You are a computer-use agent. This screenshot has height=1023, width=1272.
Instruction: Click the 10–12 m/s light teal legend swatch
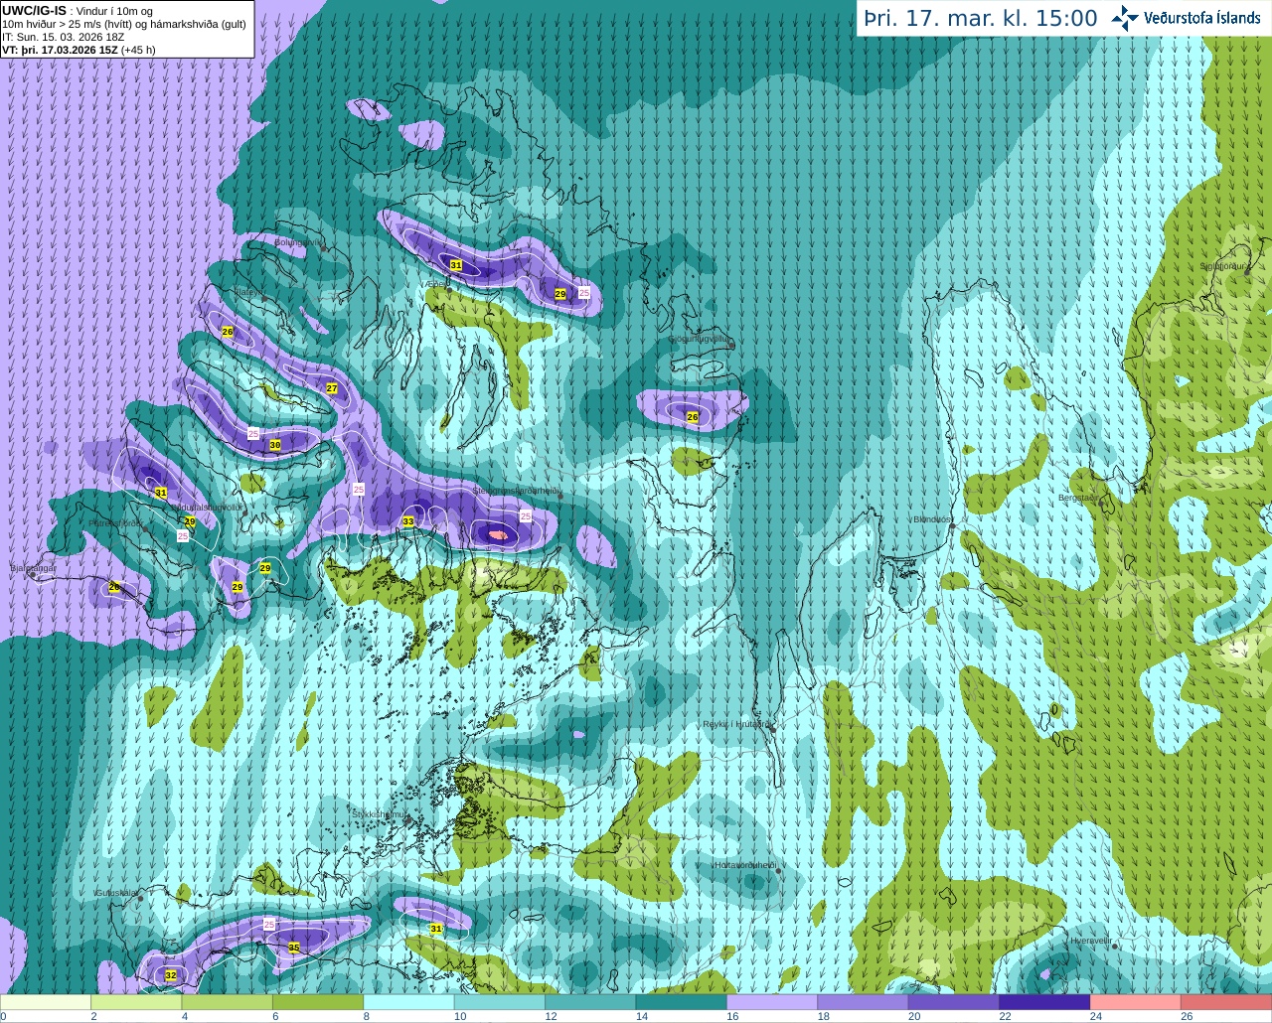click(x=500, y=1002)
